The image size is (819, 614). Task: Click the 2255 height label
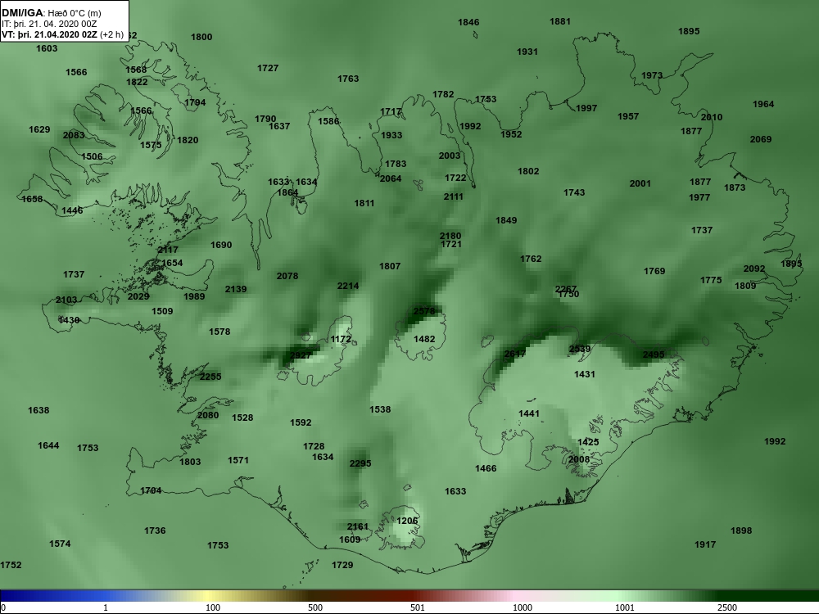[210, 377]
